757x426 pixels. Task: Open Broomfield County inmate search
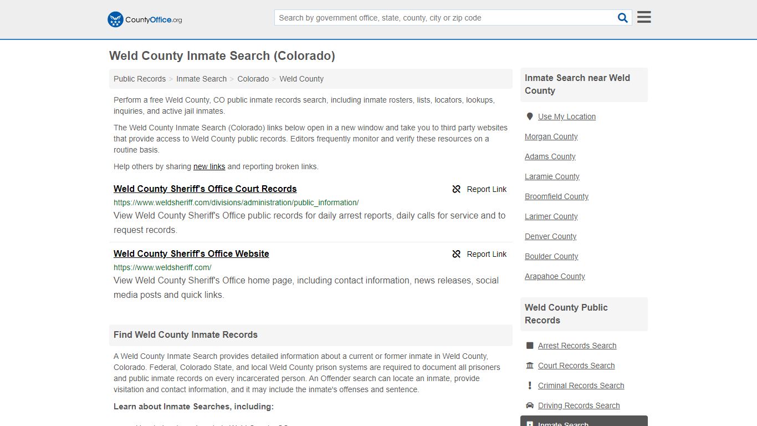(556, 196)
